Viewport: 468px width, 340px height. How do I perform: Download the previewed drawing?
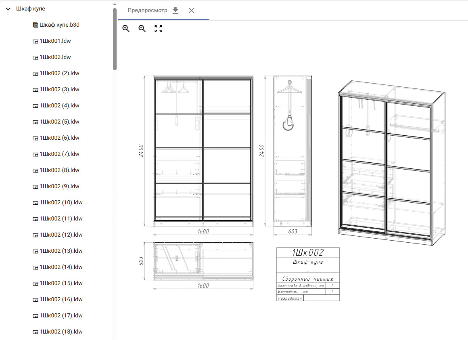click(x=175, y=10)
